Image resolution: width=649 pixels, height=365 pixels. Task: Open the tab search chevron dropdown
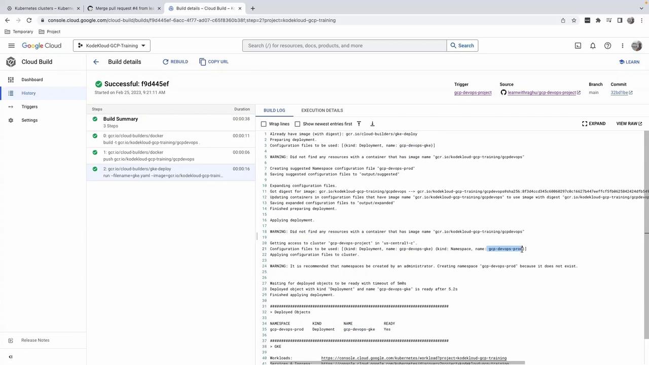point(641,8)
